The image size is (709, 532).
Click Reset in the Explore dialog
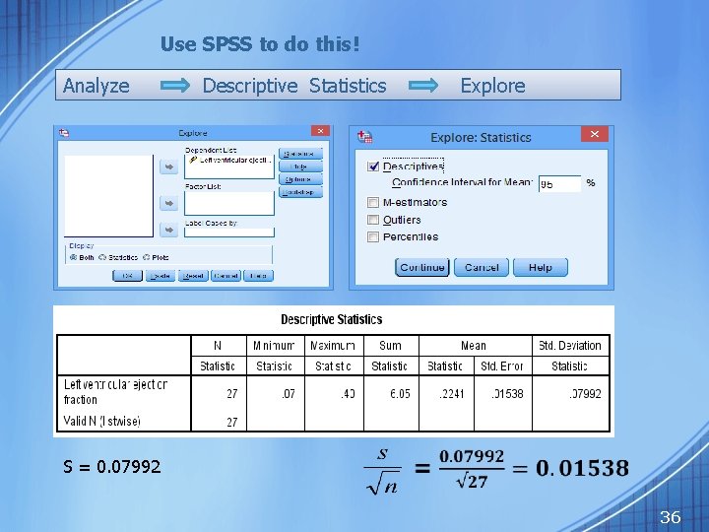193,276
